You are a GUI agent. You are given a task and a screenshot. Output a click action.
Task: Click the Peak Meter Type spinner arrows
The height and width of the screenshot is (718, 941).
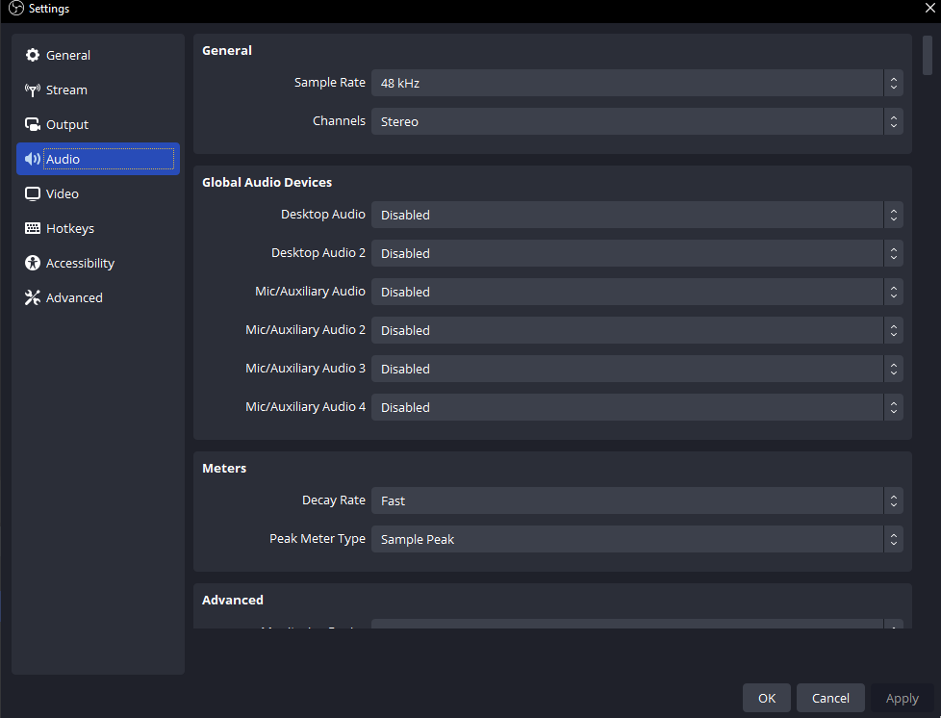894,539
